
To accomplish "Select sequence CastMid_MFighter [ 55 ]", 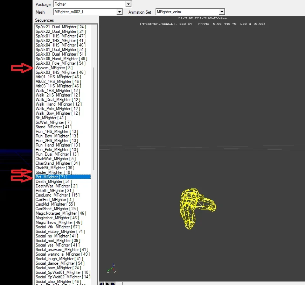I will [55, 204].
